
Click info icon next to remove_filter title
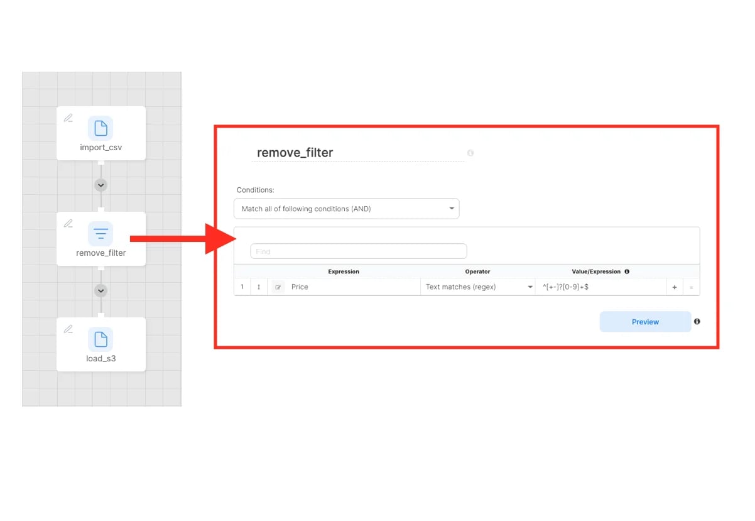pos(470,153)
